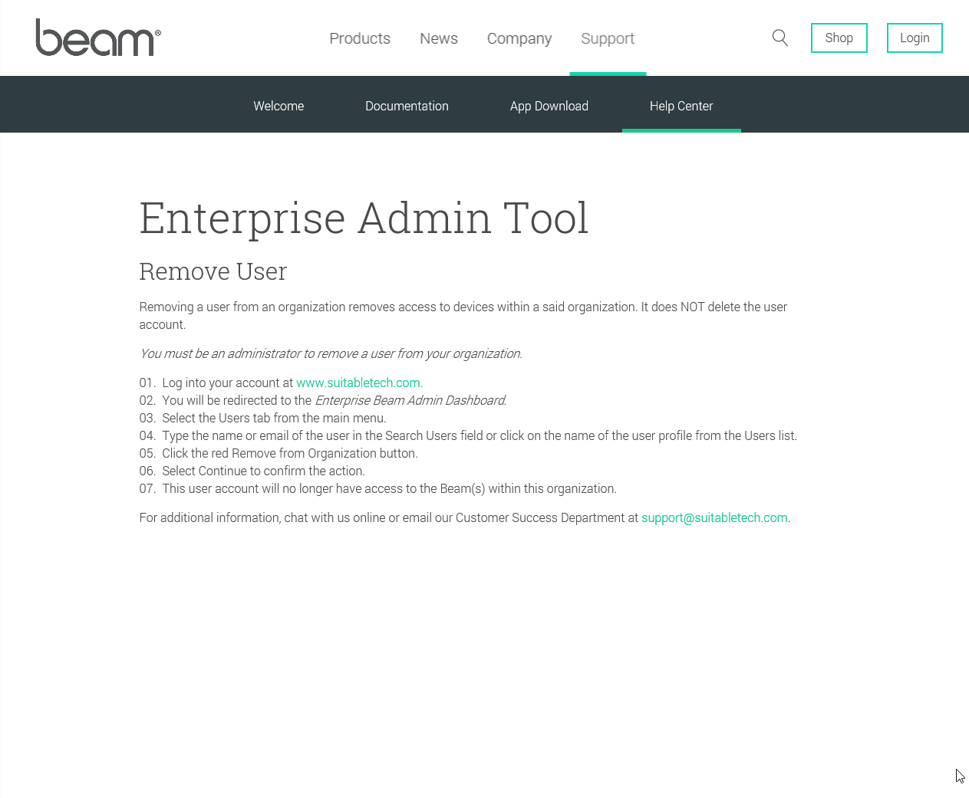Select the Help Center tab
Image resolution: width=969 pixels, height=798 pixels.
point(681,106)
